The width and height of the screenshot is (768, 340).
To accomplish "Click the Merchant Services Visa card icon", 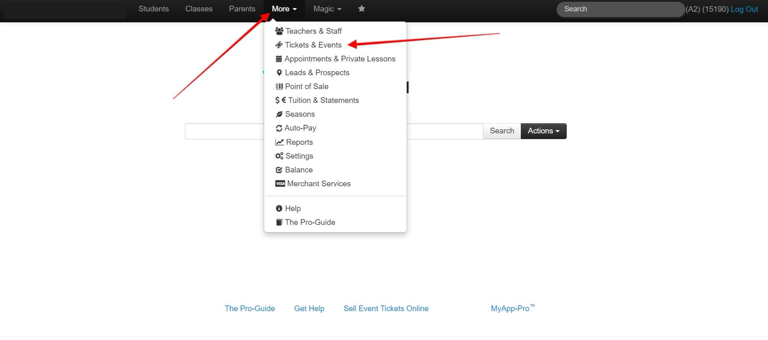I will tap(280, 183).
